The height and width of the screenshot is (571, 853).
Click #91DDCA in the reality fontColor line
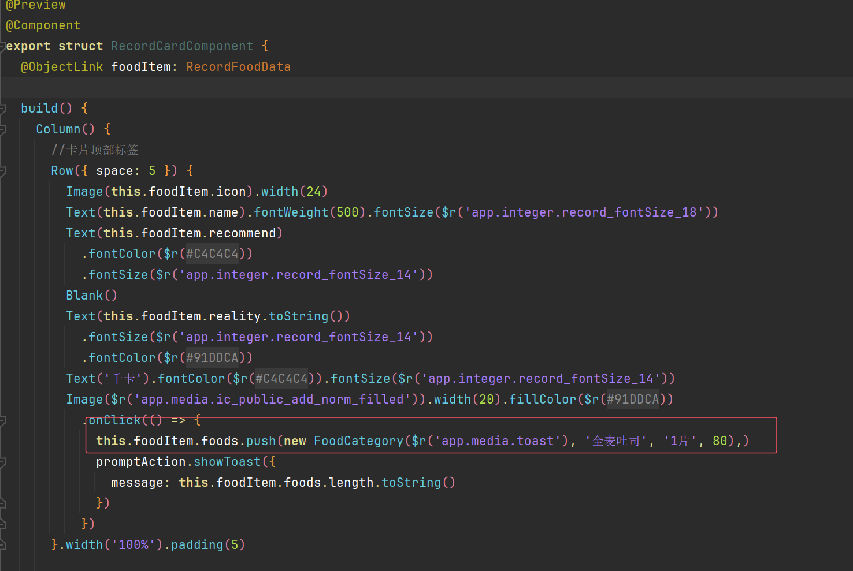coord(212,358)
